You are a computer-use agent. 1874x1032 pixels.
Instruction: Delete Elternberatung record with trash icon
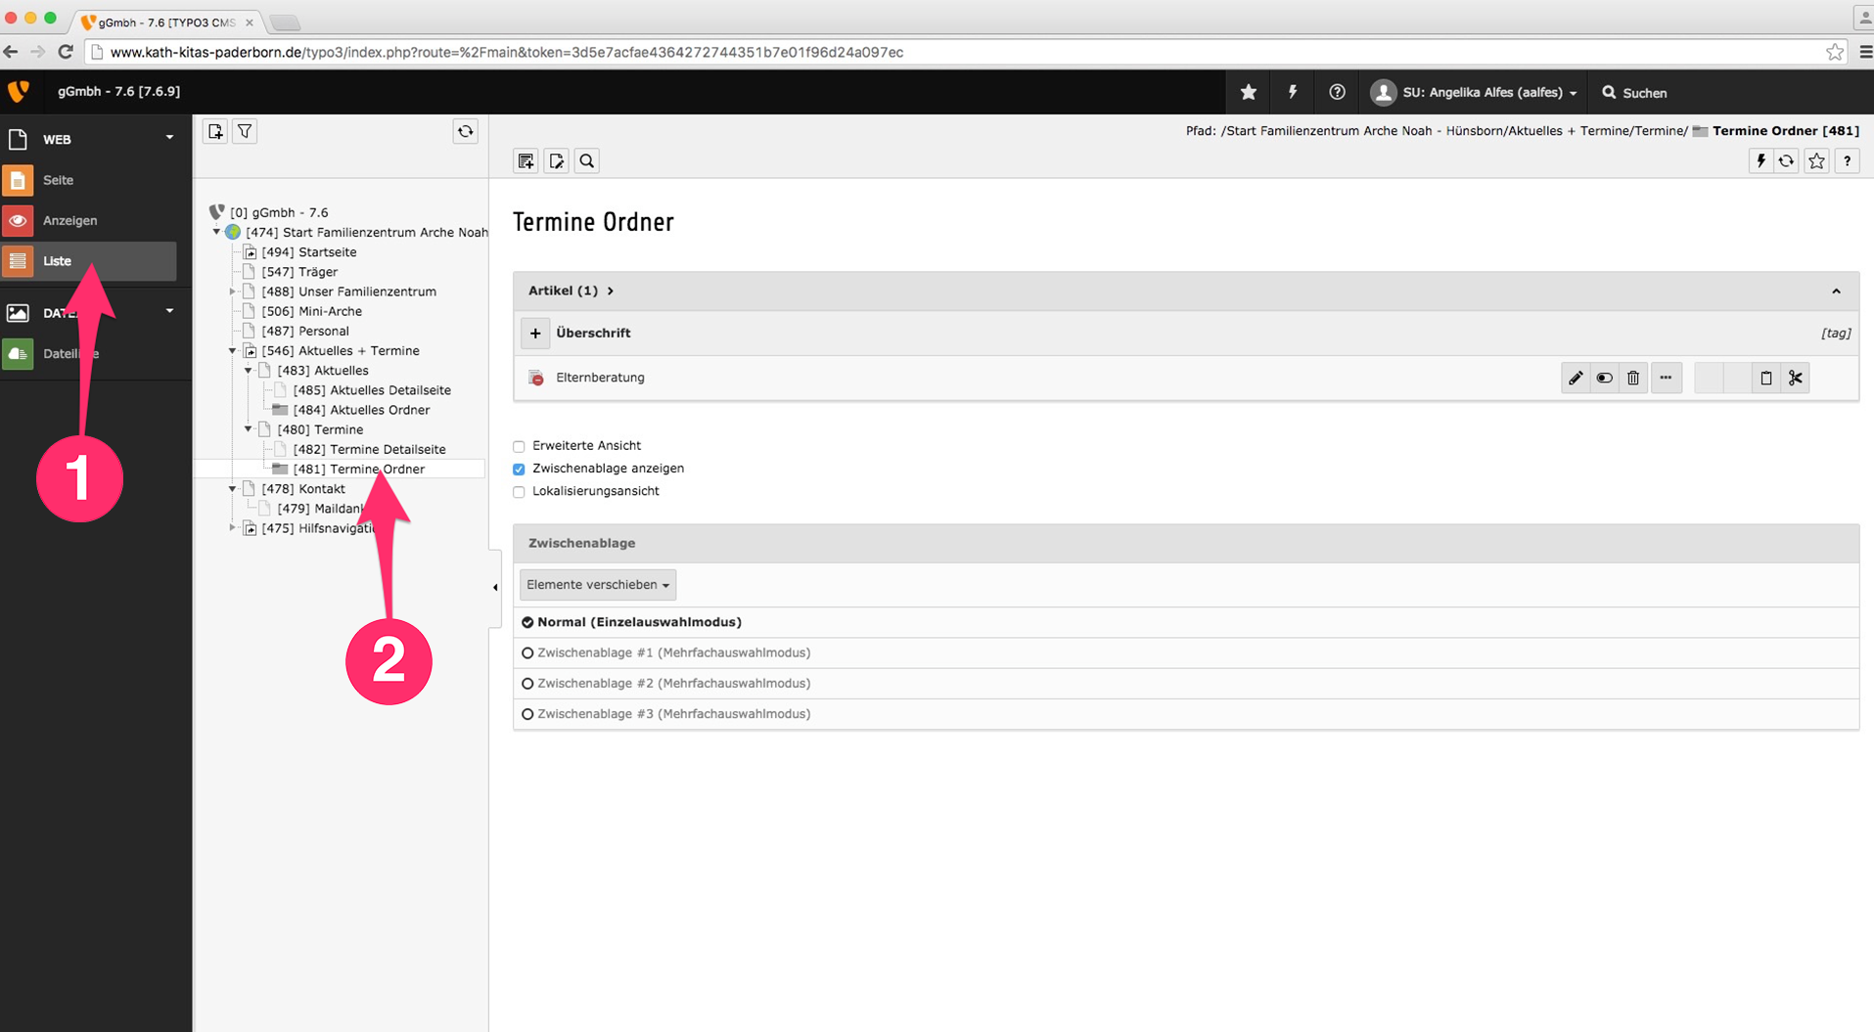coord(1632,378)
